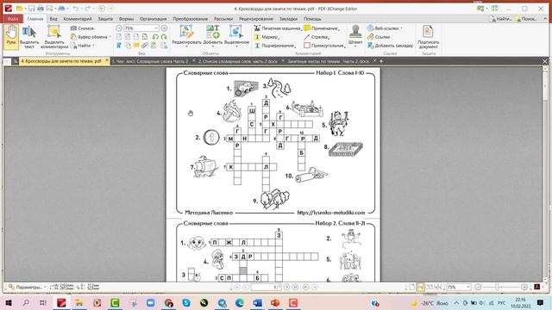This screenshot has width=552, height=310.
Task: Open the Add (Добавить) objects tool
Action: pyautogui.click(x=213, y=36)
